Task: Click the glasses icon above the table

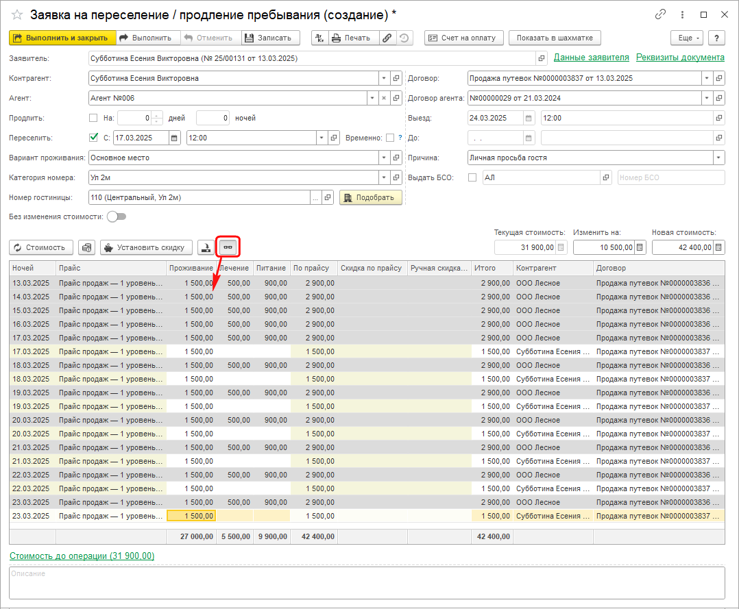Action: click(x=228, y=247)
